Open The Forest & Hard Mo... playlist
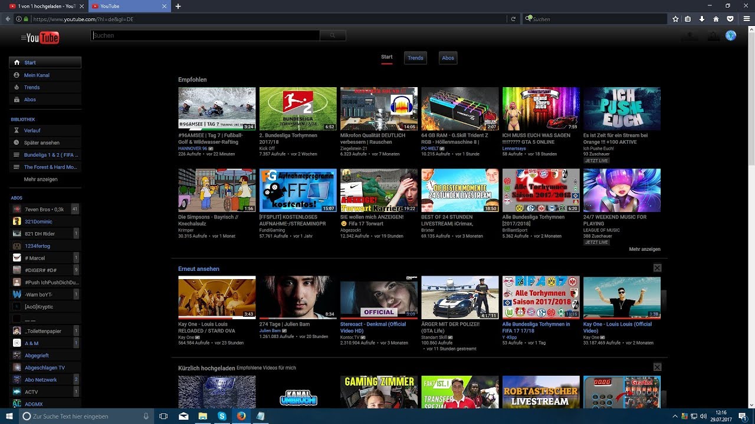755x424 pixels. click(45, 167)
